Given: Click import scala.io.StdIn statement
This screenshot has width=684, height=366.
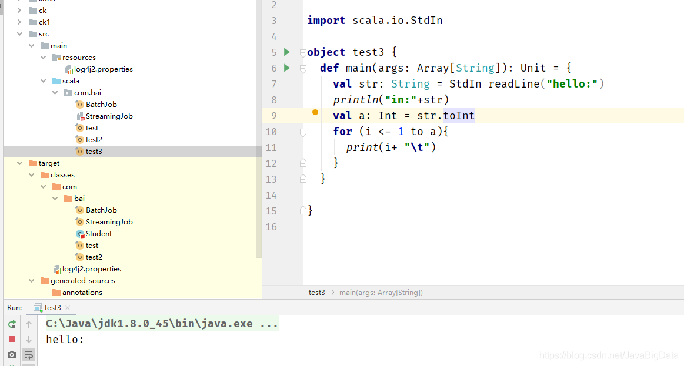Looking at the screenshot, I should 375,21.
